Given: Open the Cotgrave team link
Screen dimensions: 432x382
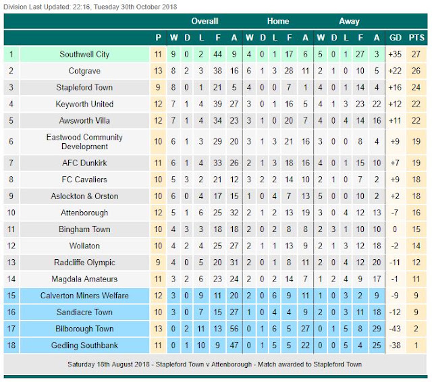Looking at the screenshot, I should pyautogui.click(x=84, y=71).
